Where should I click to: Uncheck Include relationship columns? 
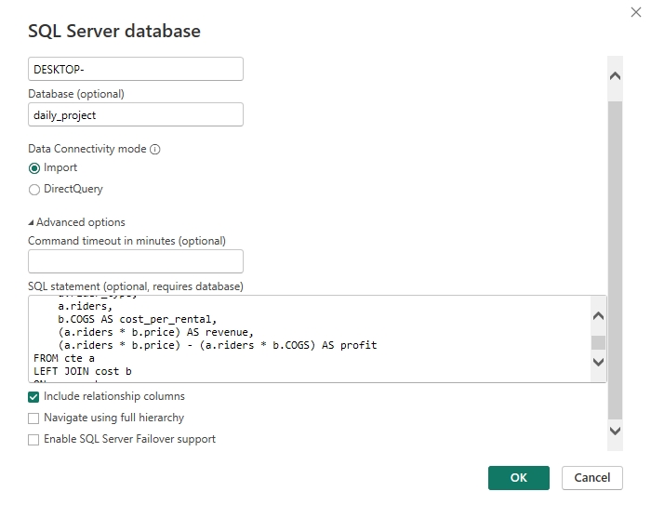(33, 397)
